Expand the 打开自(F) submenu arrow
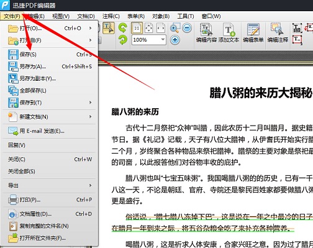The width and height of the screenshot is (313, 248). [x=90, y=40]
